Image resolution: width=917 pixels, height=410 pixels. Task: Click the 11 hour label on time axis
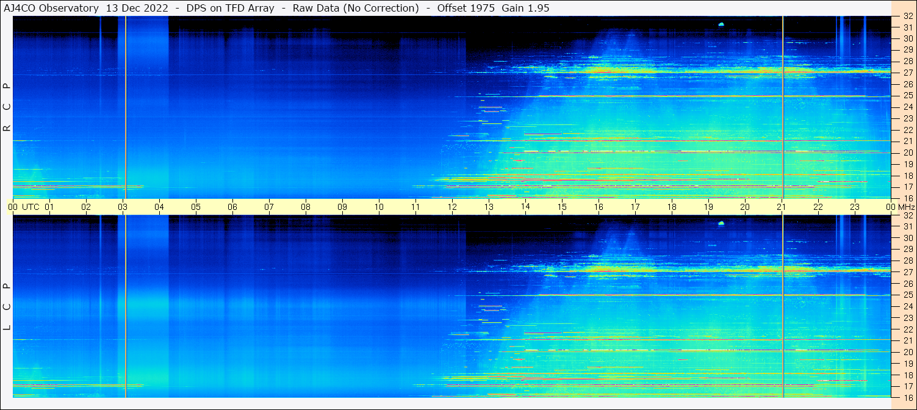(415, 207)
